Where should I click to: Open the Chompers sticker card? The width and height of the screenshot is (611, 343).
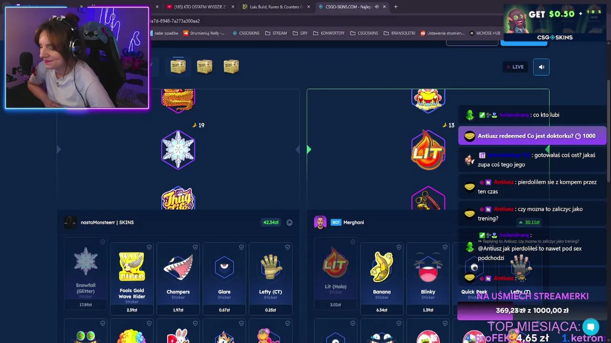(x=178, y=279)
